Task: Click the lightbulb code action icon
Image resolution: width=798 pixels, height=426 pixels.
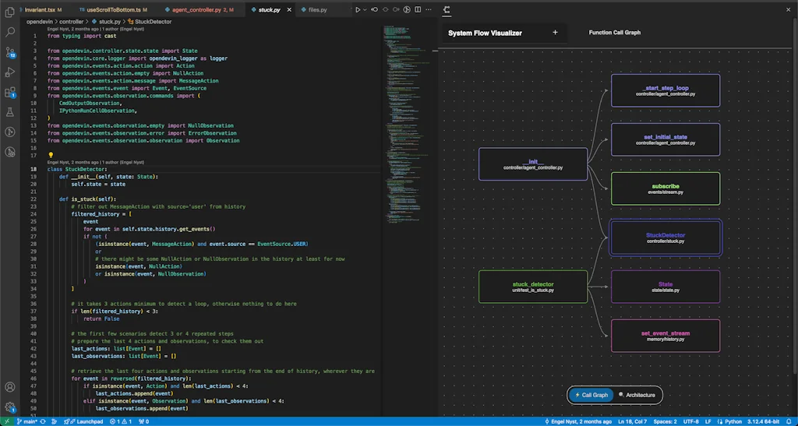Action: (x=51, y=155)
